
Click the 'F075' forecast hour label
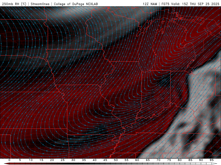pos(165,4)
